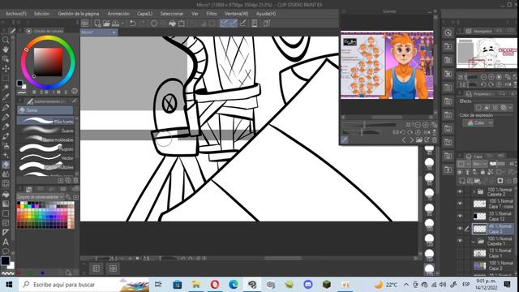Select the Gradient tool
This screenshot has width=519, height=292.
6,204
